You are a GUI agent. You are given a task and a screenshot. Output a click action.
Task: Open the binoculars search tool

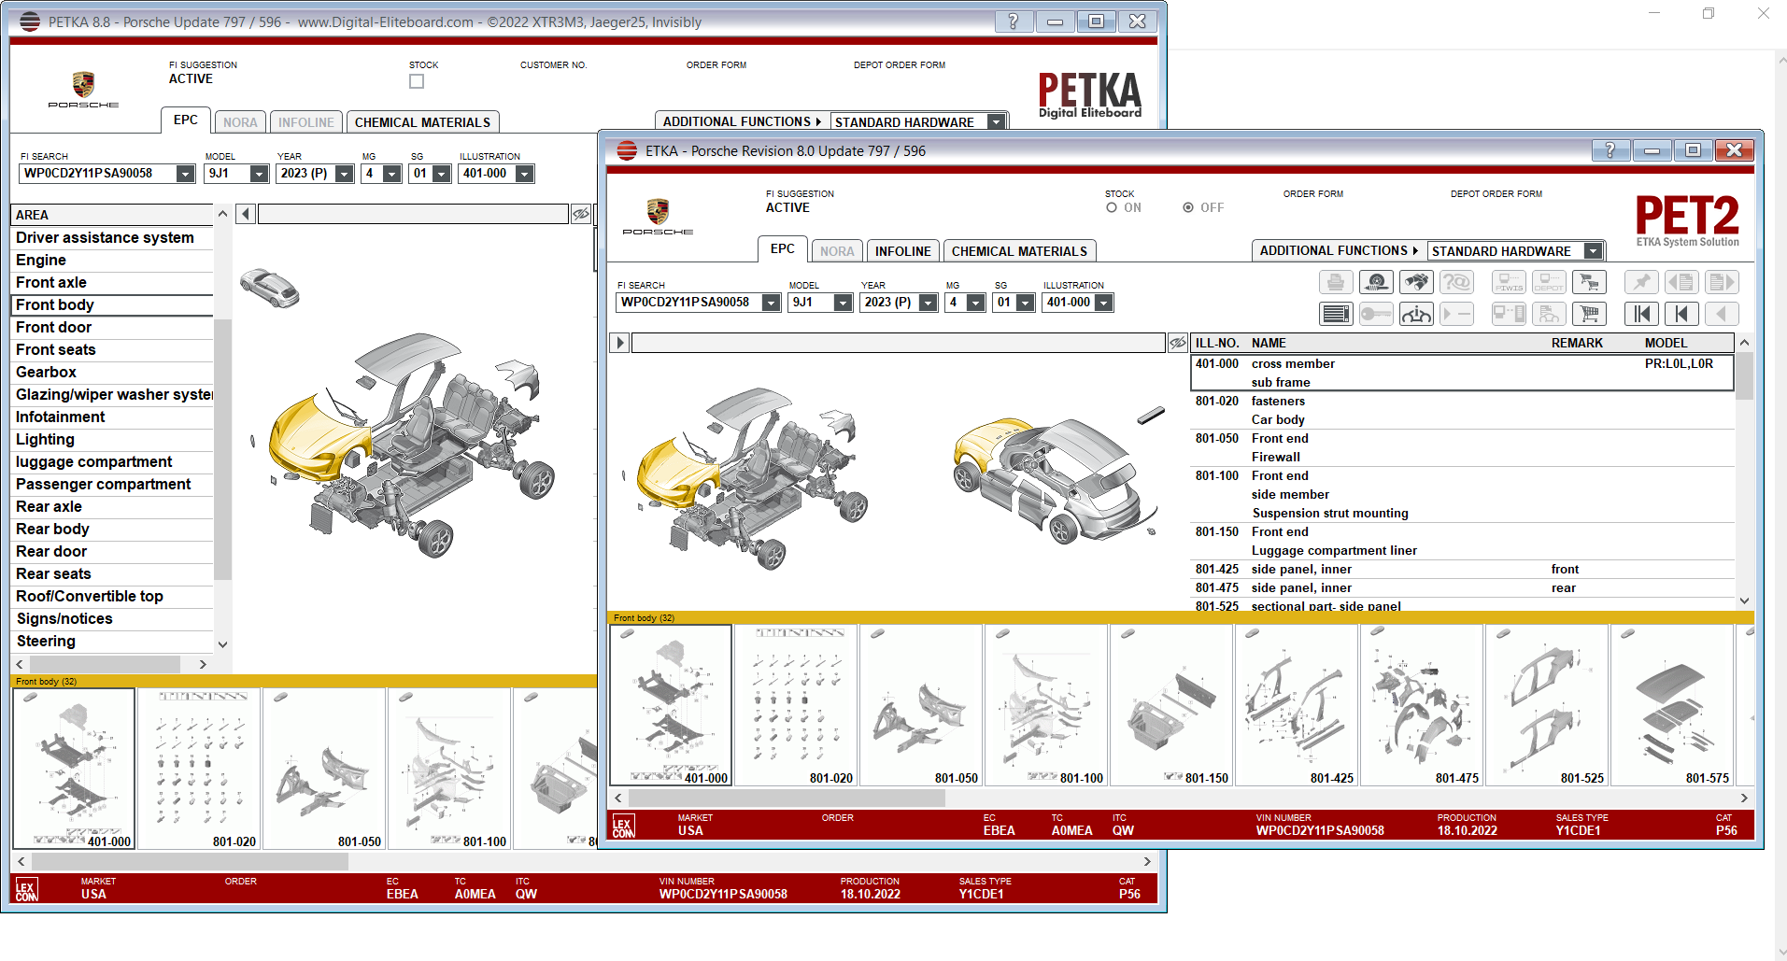click(1416, 282)
